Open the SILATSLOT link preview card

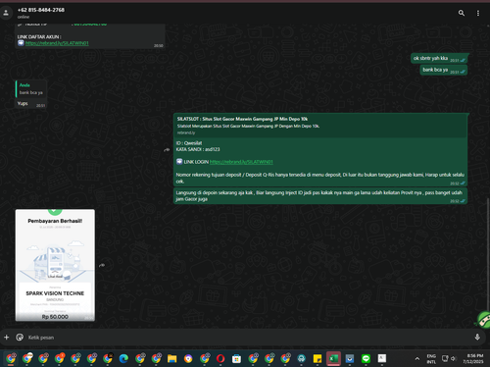(320, 126)
